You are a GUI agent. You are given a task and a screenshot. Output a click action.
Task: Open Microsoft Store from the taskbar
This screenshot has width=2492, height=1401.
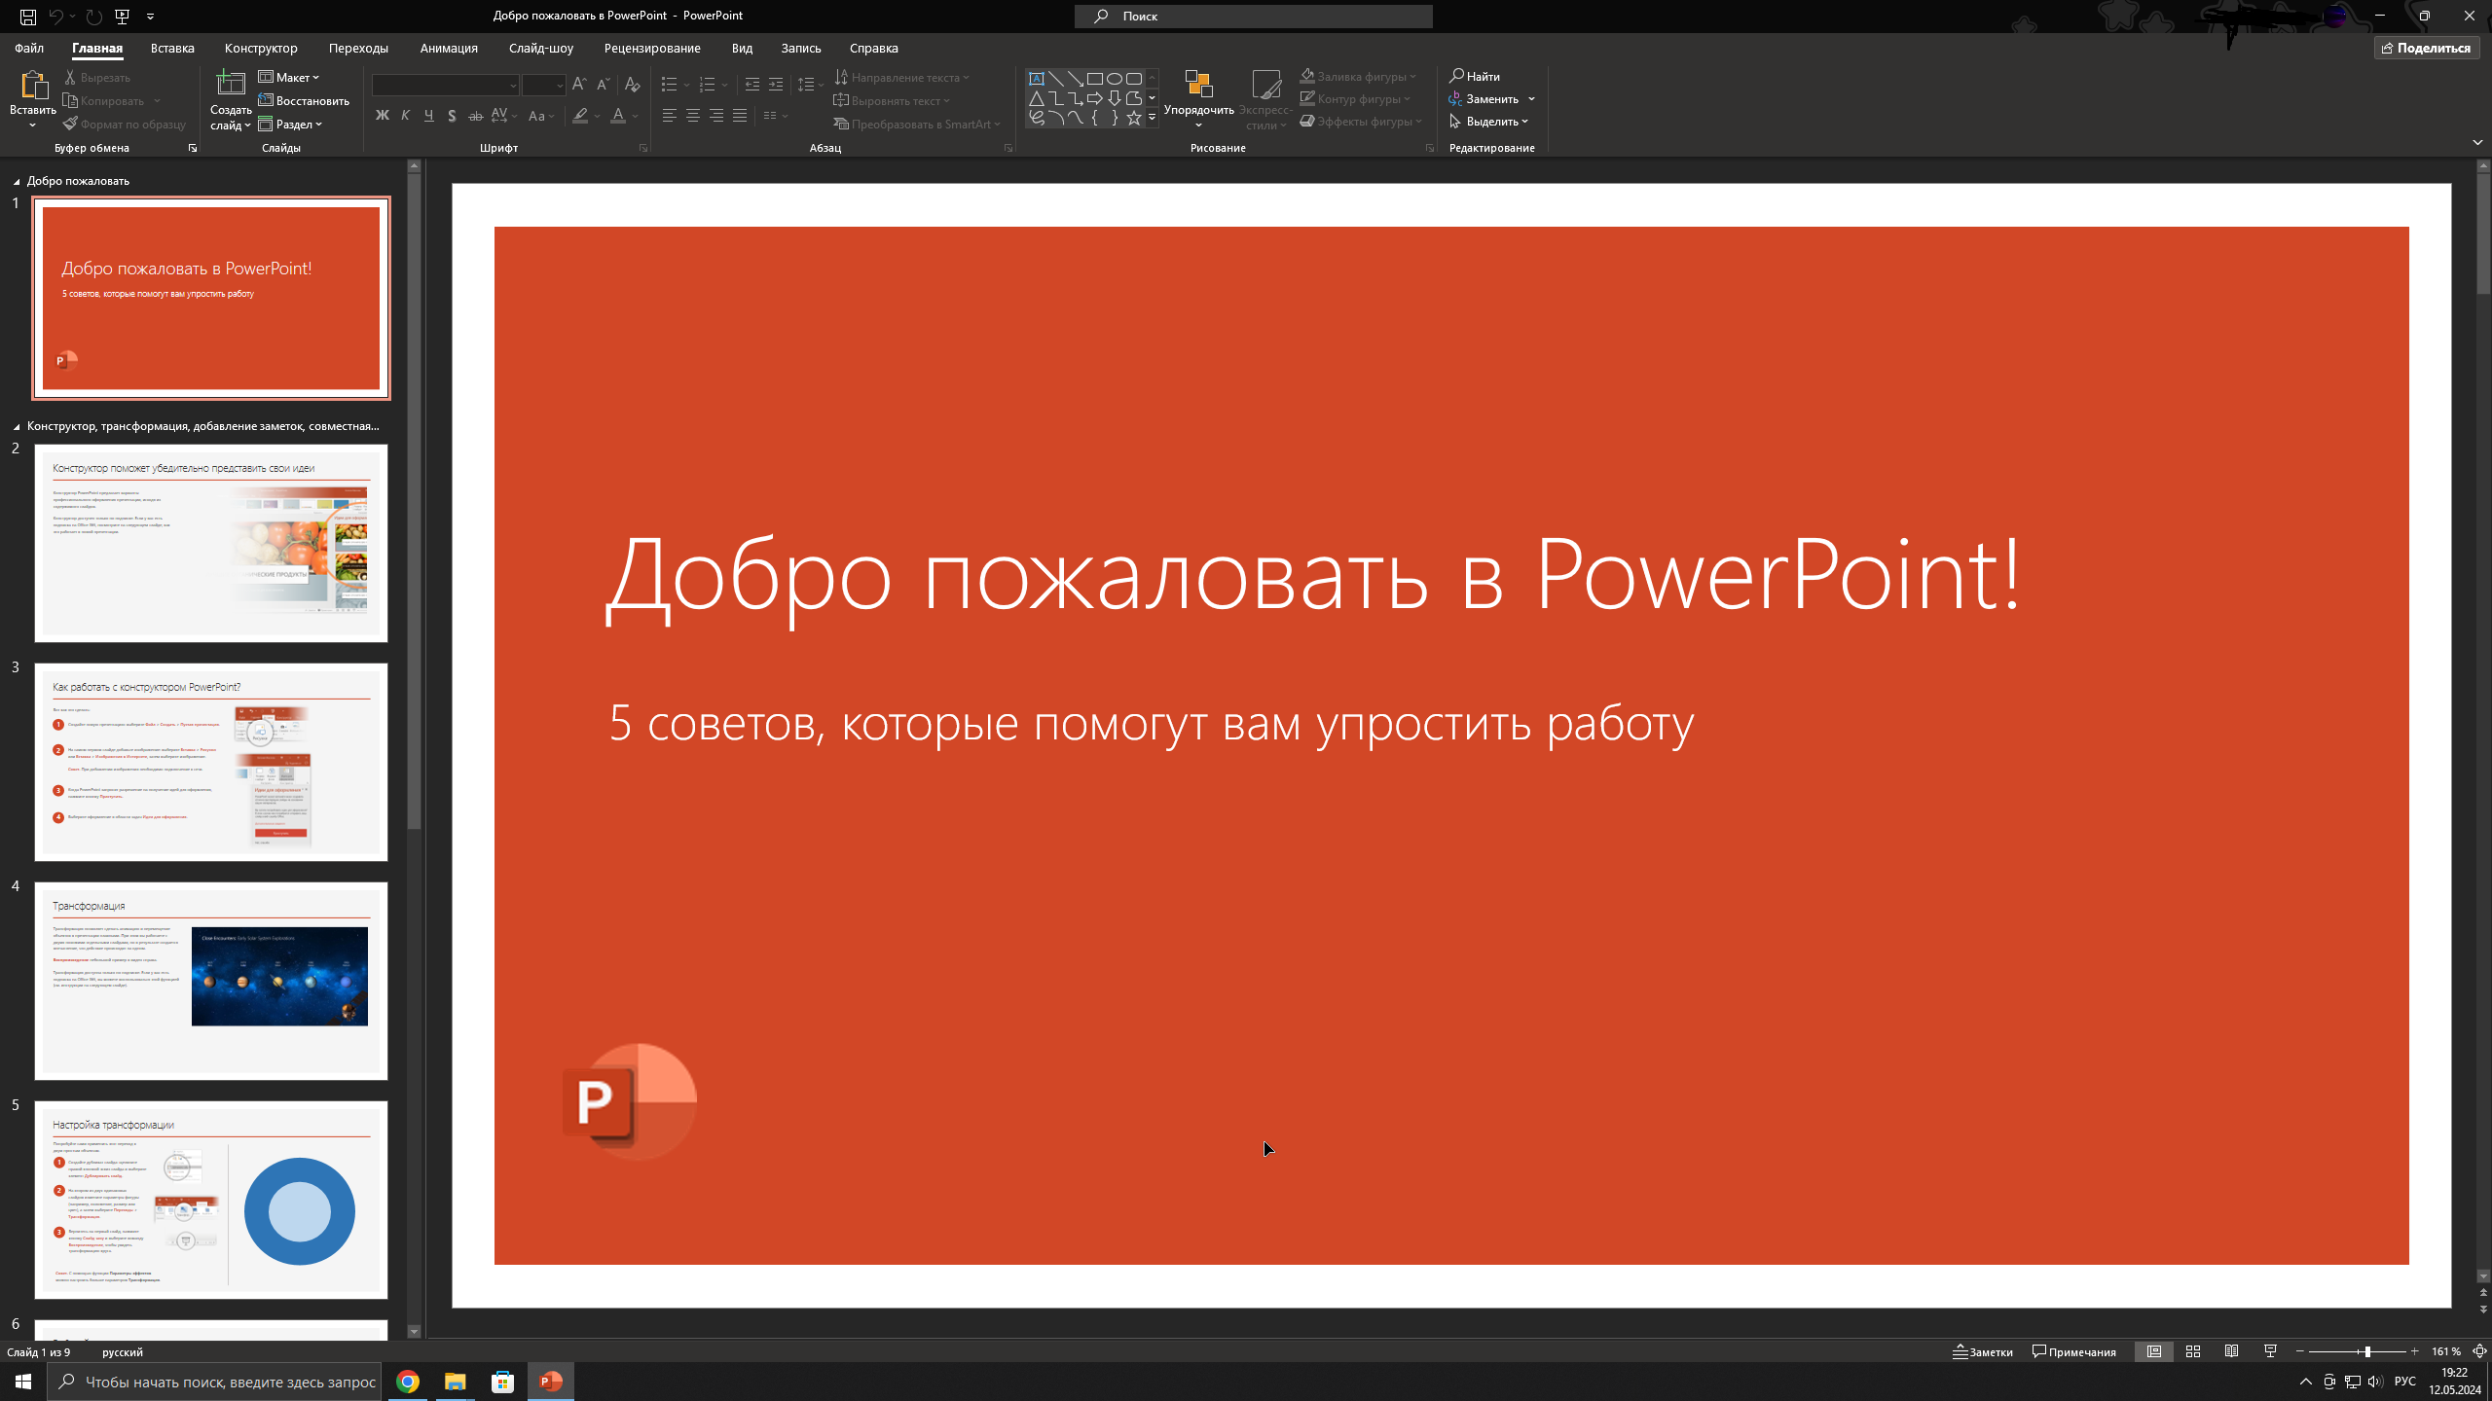(502, 1382)
